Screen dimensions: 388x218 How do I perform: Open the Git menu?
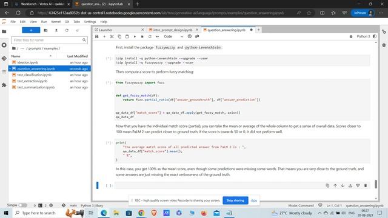pyautogui.click(x=67, y=22)
